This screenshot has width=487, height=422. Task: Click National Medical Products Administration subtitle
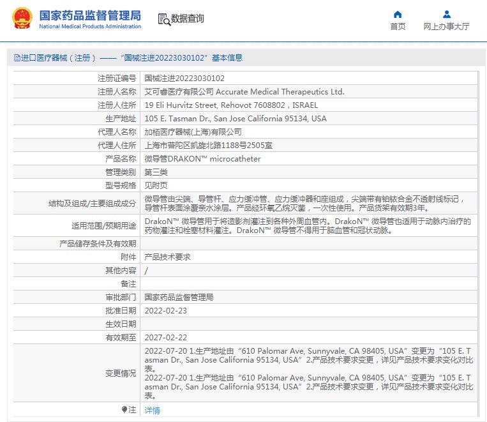pyautogui.click(x=90, y=26)
